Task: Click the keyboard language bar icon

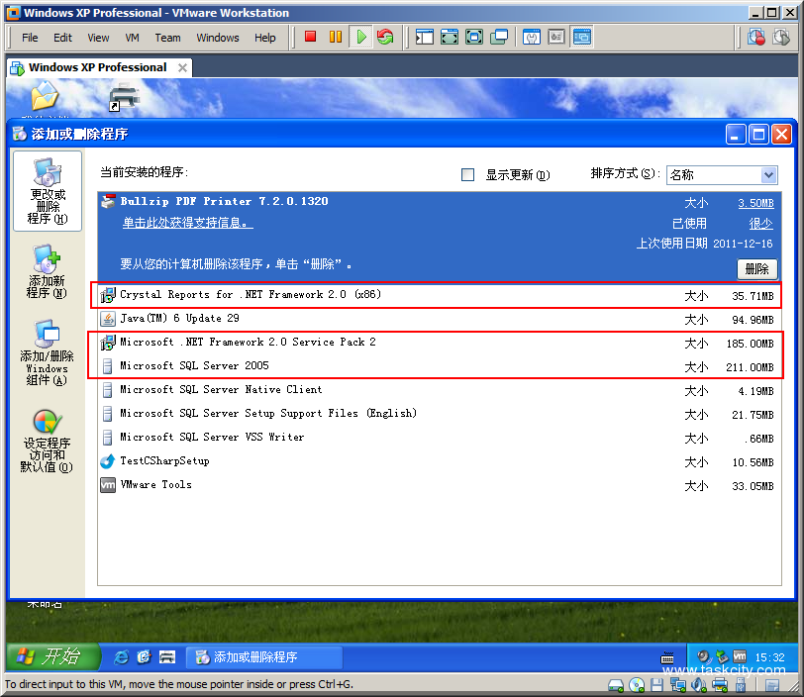Action: point(667,658)
